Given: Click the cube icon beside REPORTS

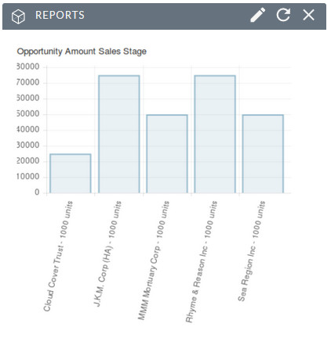Looking at the screenshot, I should [18, 16].
